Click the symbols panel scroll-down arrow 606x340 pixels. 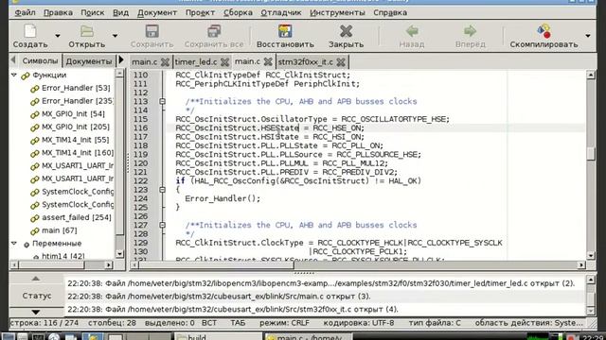point(120,254)
